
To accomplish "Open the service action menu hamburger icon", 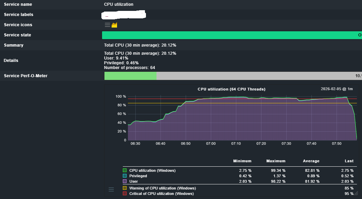I will tap(107, 25).
